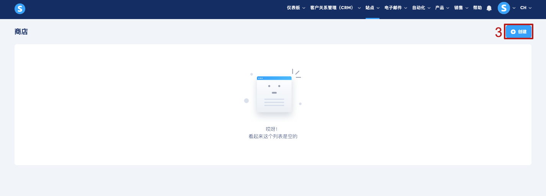
Task: Click the user avatar S icon
Action: pyautogui.click(x=504, y=8)
